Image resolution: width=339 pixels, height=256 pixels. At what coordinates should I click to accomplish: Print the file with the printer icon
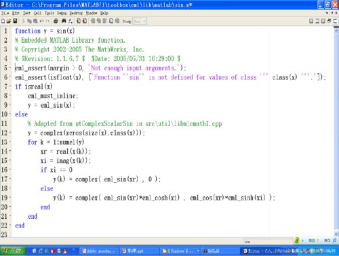(56, 21)
